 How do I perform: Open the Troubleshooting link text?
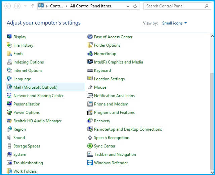click(28, 163)
